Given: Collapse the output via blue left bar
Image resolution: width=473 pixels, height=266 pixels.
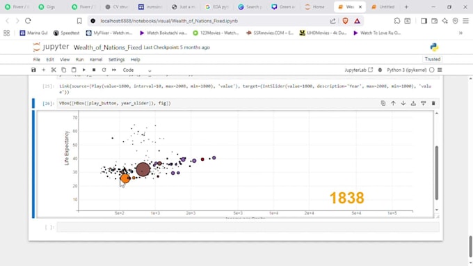Looking at the screenshot, I should coord(33,164).
